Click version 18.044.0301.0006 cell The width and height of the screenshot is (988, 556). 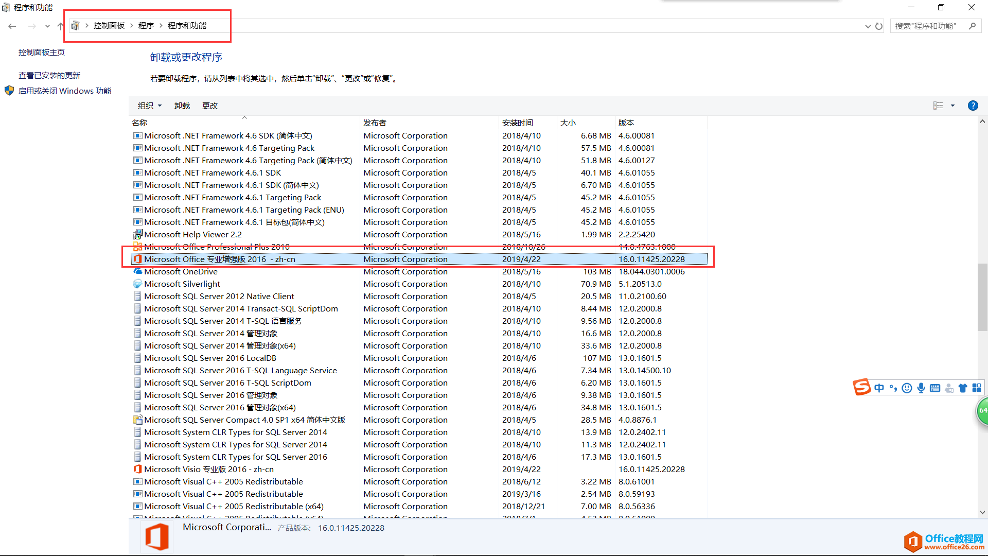pos(651,272)
